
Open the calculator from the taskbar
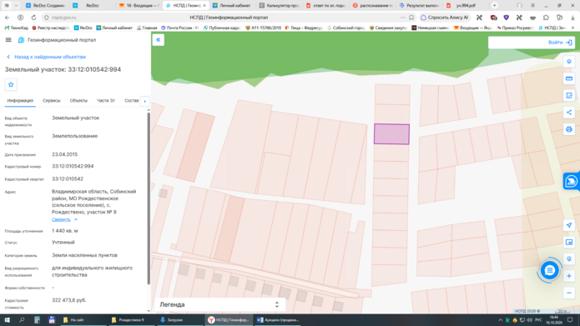coord(37,320)
